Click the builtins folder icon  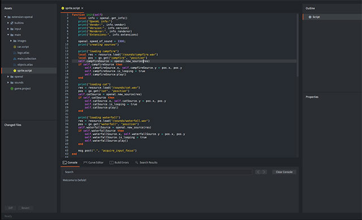click(x=12, y=23)
